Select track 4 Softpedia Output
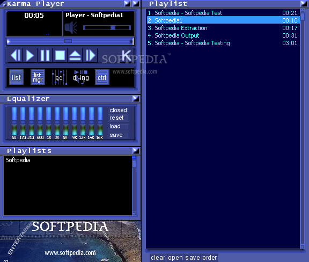The width and height of the screenshot is (309, 262). click(x=223, y=35)
